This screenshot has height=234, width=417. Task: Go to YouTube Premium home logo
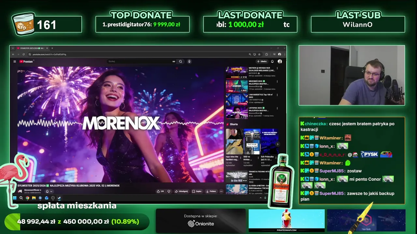click(x=26, y=61)
